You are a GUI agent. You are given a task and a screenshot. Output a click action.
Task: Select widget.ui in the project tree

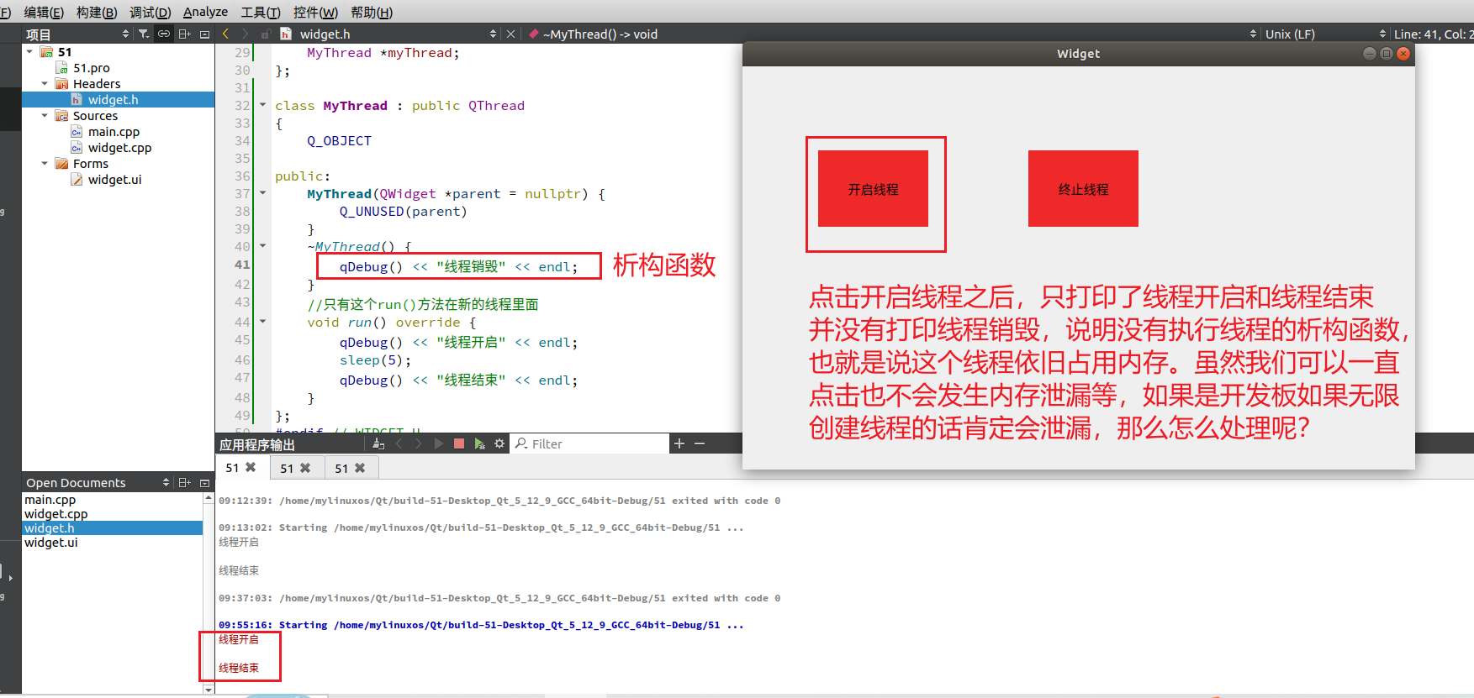[114, 180]
